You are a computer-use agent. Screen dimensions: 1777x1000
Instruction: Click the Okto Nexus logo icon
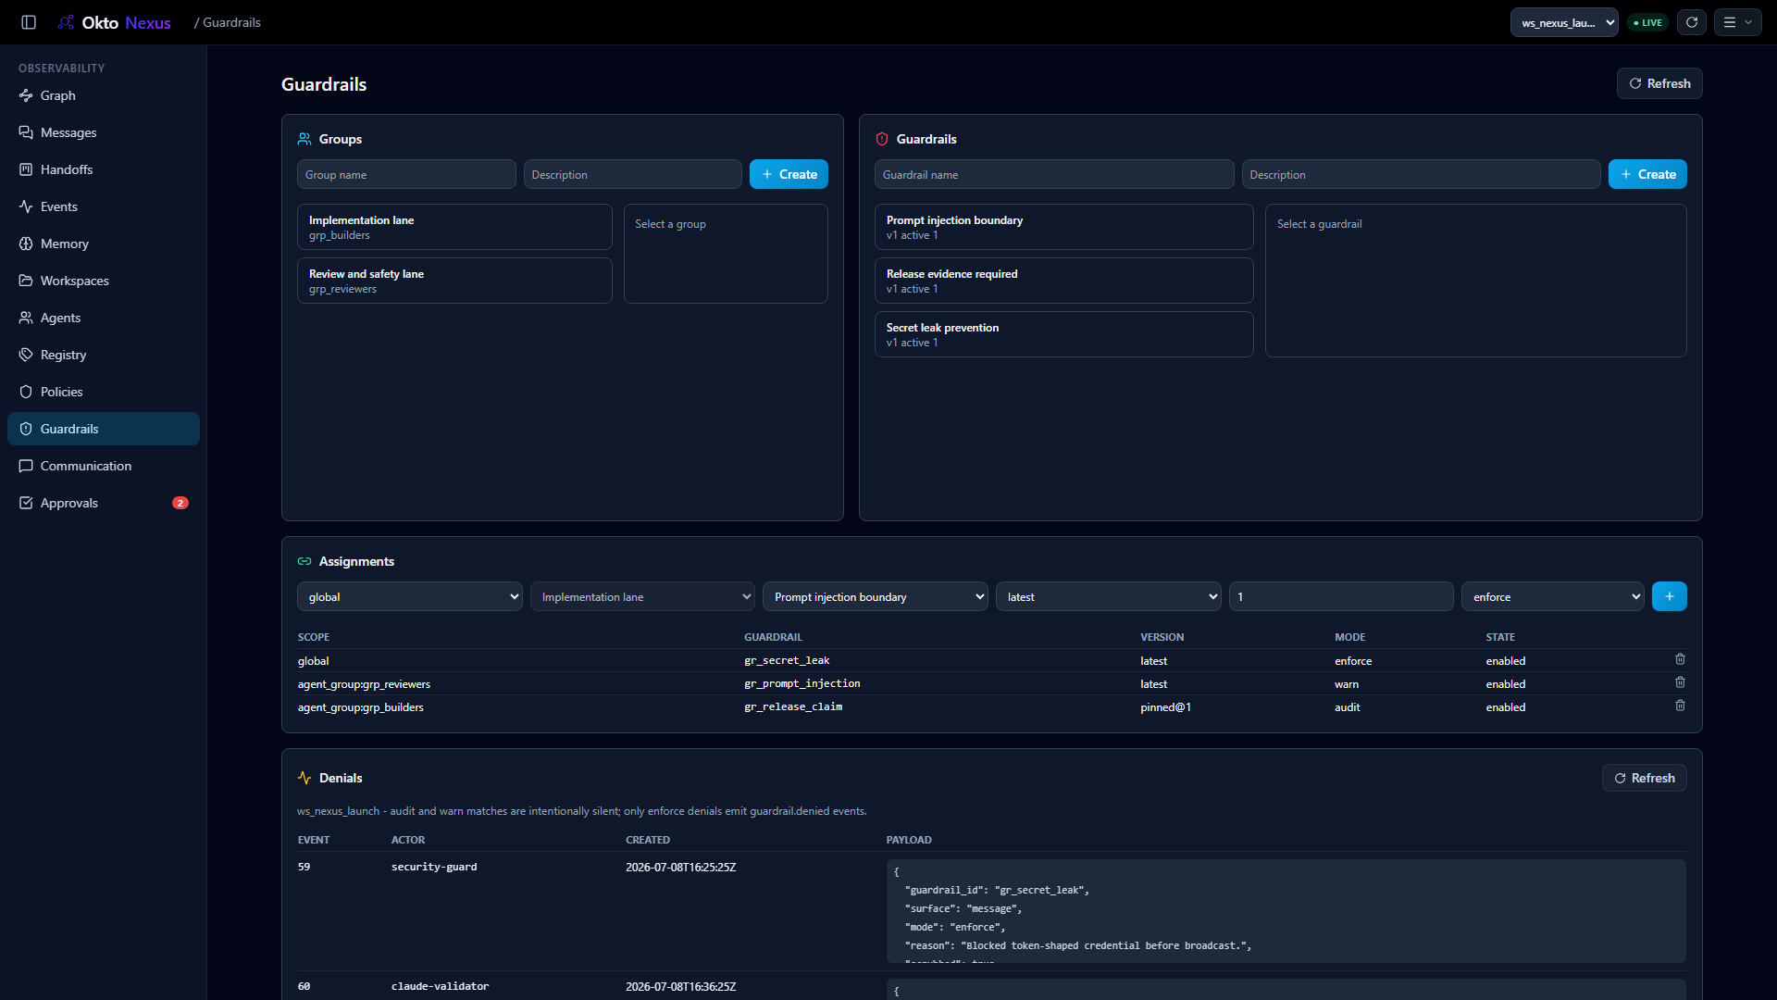tap(66, 22)
